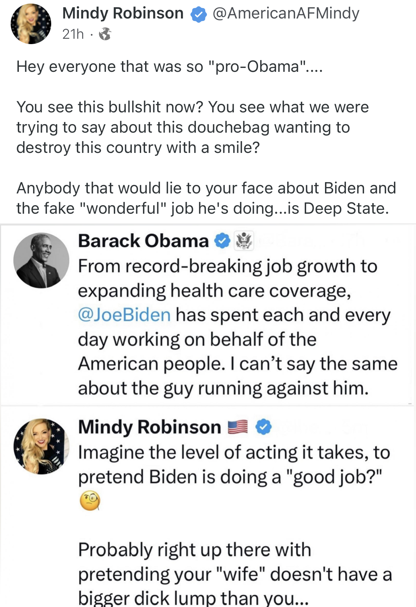Click the globe public-audience icon
This screenshot has height=607, width=416.
[x=105, y=34]
